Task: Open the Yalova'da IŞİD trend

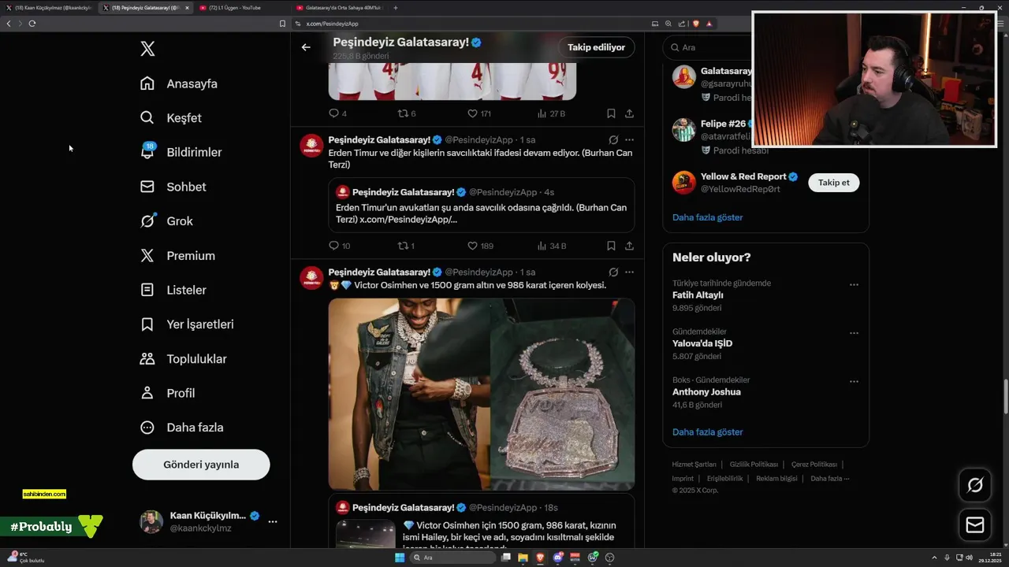Action: [765, 344]
